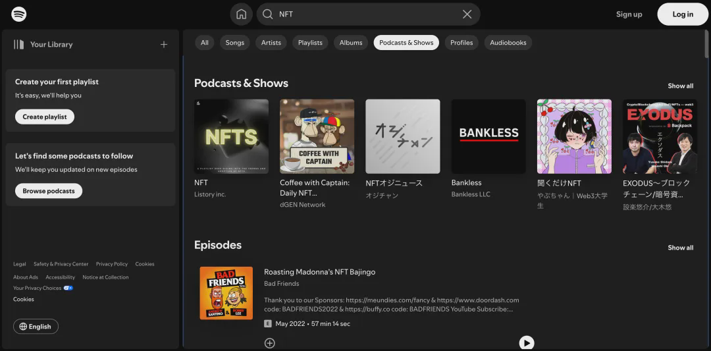Toggle Your Privacy Choices icon
The image size is (711, 351).
tap(68, 288)
